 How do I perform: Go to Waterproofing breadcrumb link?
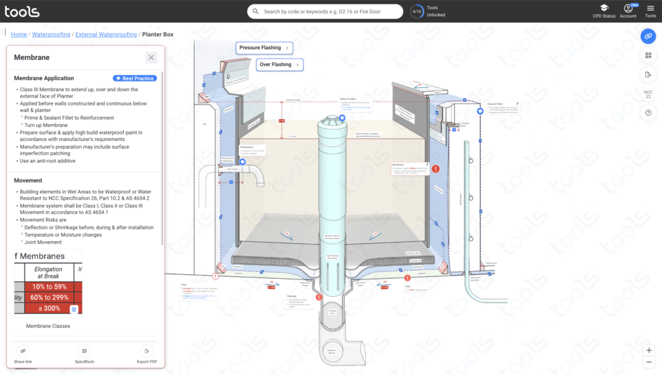point(51,34)
